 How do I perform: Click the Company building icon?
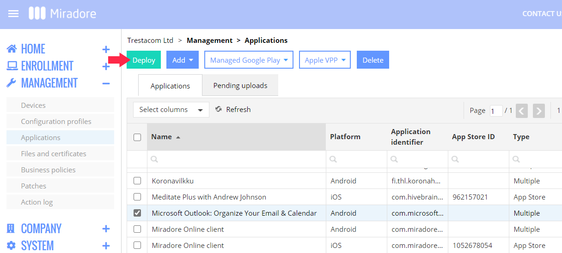12,229
